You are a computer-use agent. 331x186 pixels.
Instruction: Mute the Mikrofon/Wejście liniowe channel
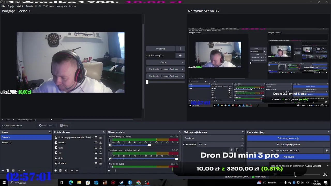[110, 145]
